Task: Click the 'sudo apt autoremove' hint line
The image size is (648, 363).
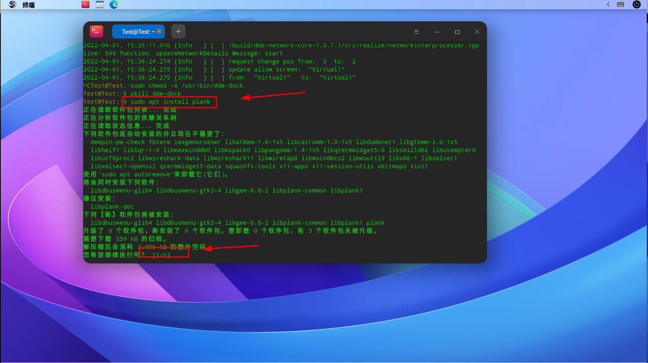Action: coord(156,174)
